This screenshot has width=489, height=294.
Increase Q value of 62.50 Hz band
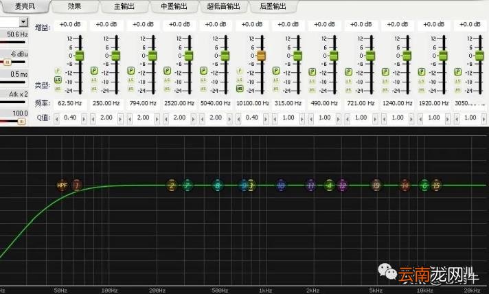coord(84,119)
